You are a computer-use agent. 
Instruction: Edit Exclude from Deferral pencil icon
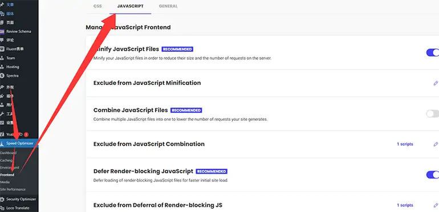[x=436, y=205]
